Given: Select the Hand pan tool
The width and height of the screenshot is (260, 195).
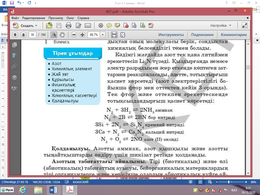Looking at the screenshot, I should click(62, 35).
